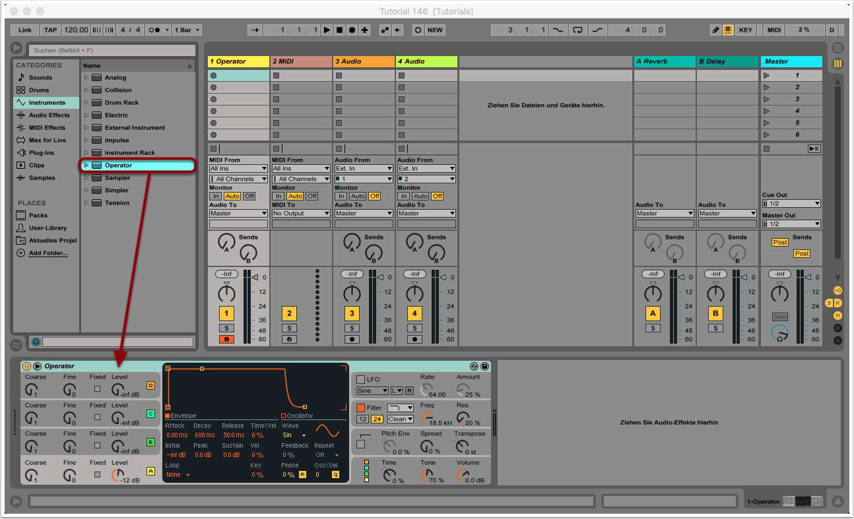Click the Play button in transport bar
The height and width of the screenshot is (519, 854).
[326, 30]
